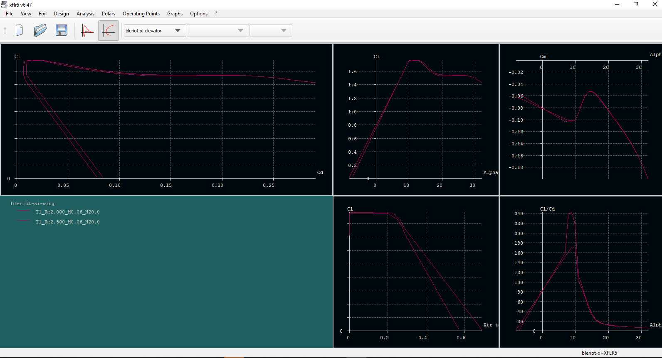Click the bleriot-xi-wing legend title
Screen dimensions: 662x358
tap(32, 204)
